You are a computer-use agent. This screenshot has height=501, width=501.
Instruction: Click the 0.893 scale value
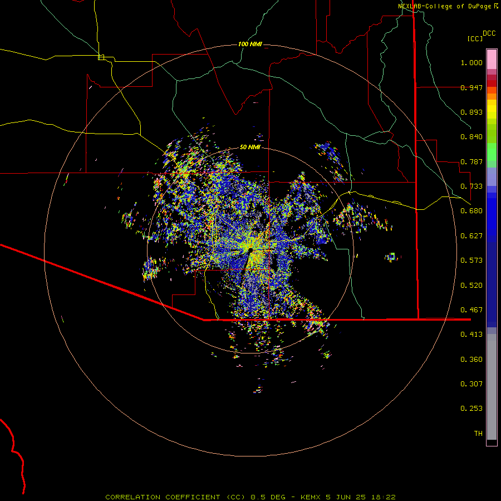tap(471, 112)
